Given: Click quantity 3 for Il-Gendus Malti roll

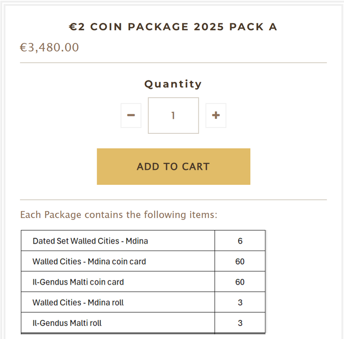Looking at the screenshot, I should tap(240, 323).
